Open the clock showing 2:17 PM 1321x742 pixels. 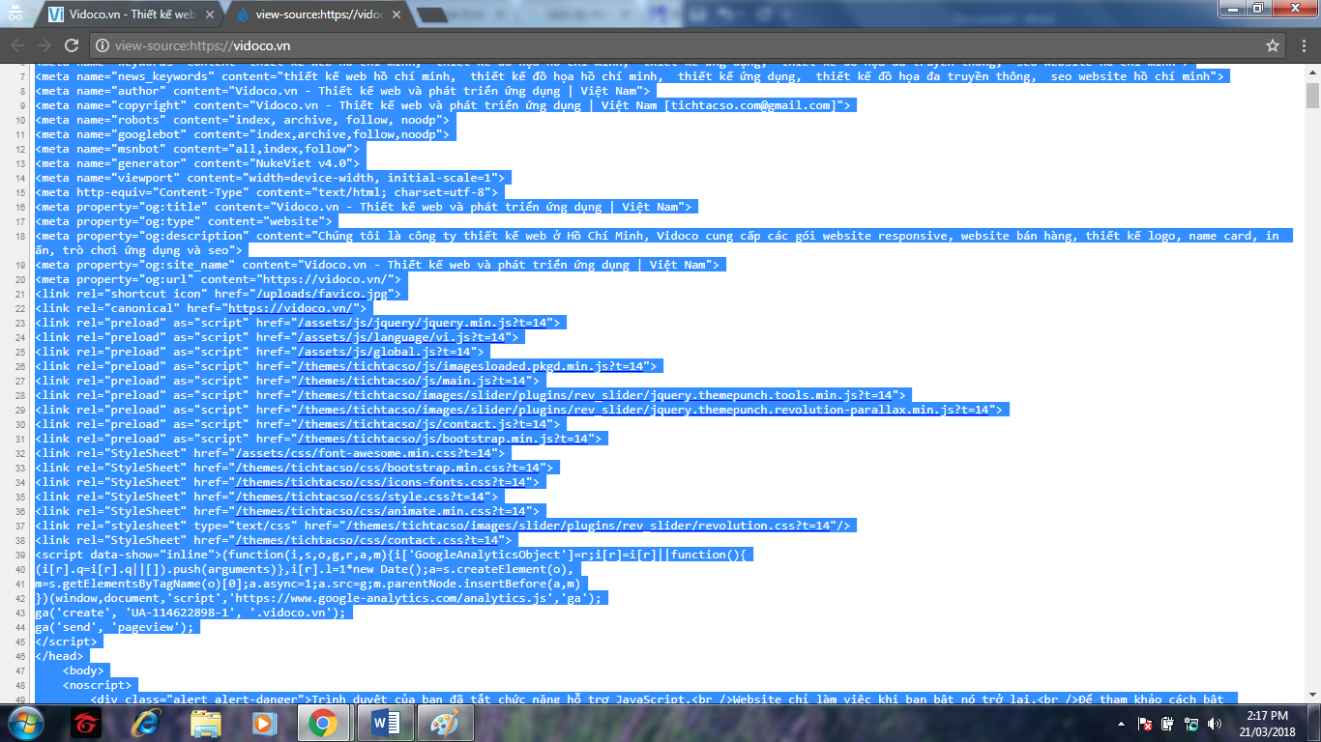coord(1268,723)
